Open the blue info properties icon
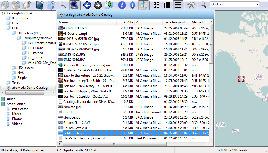Screen dimensions: 268x153 (122, 5)
